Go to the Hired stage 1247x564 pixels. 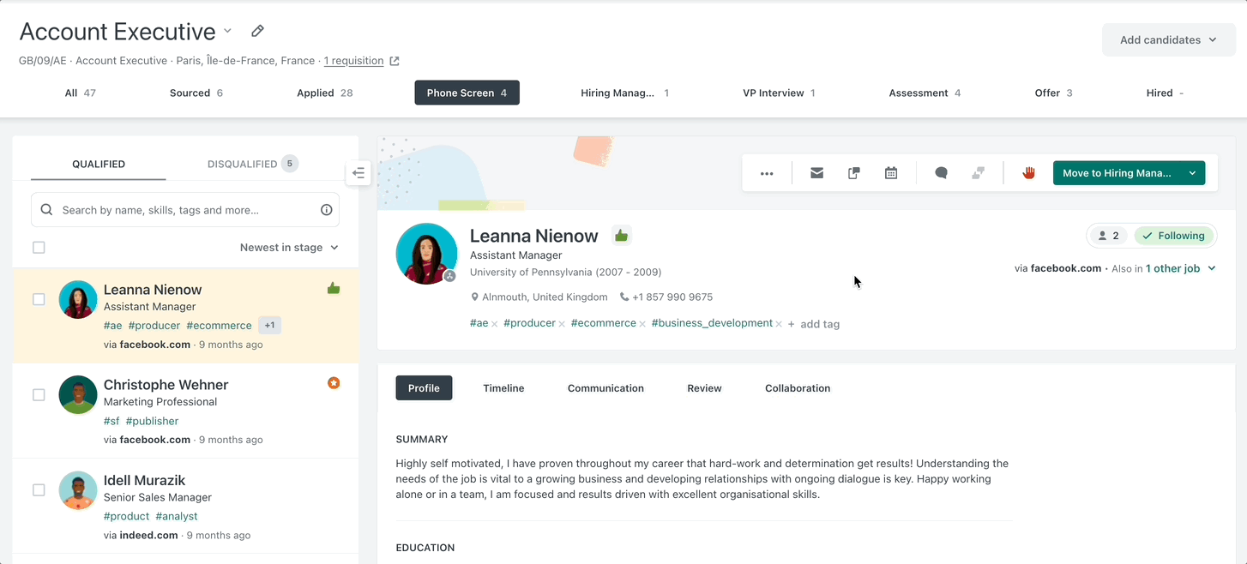pyautogui.click(x=1165, y=93)
